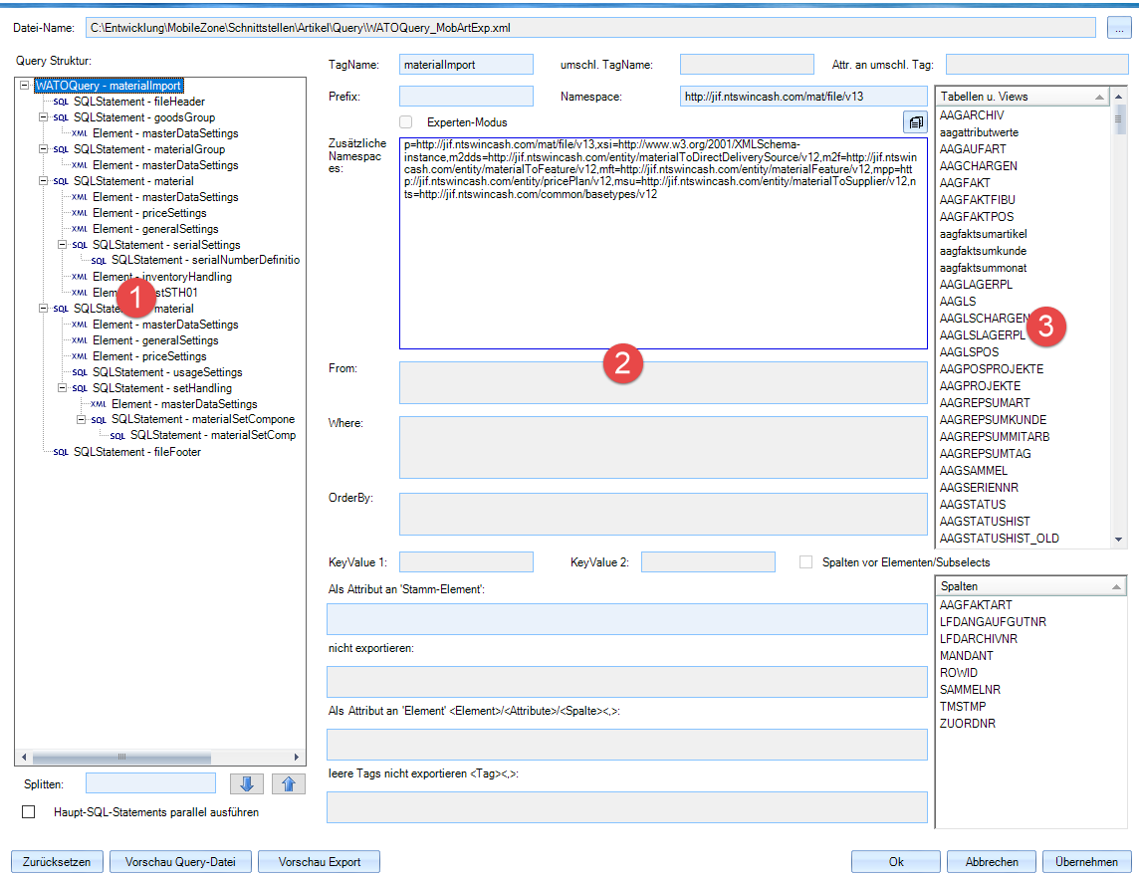Collapse the SQLStatement serialSettings node
Viewport: 1139px width, 880px height.
[62, 245]
